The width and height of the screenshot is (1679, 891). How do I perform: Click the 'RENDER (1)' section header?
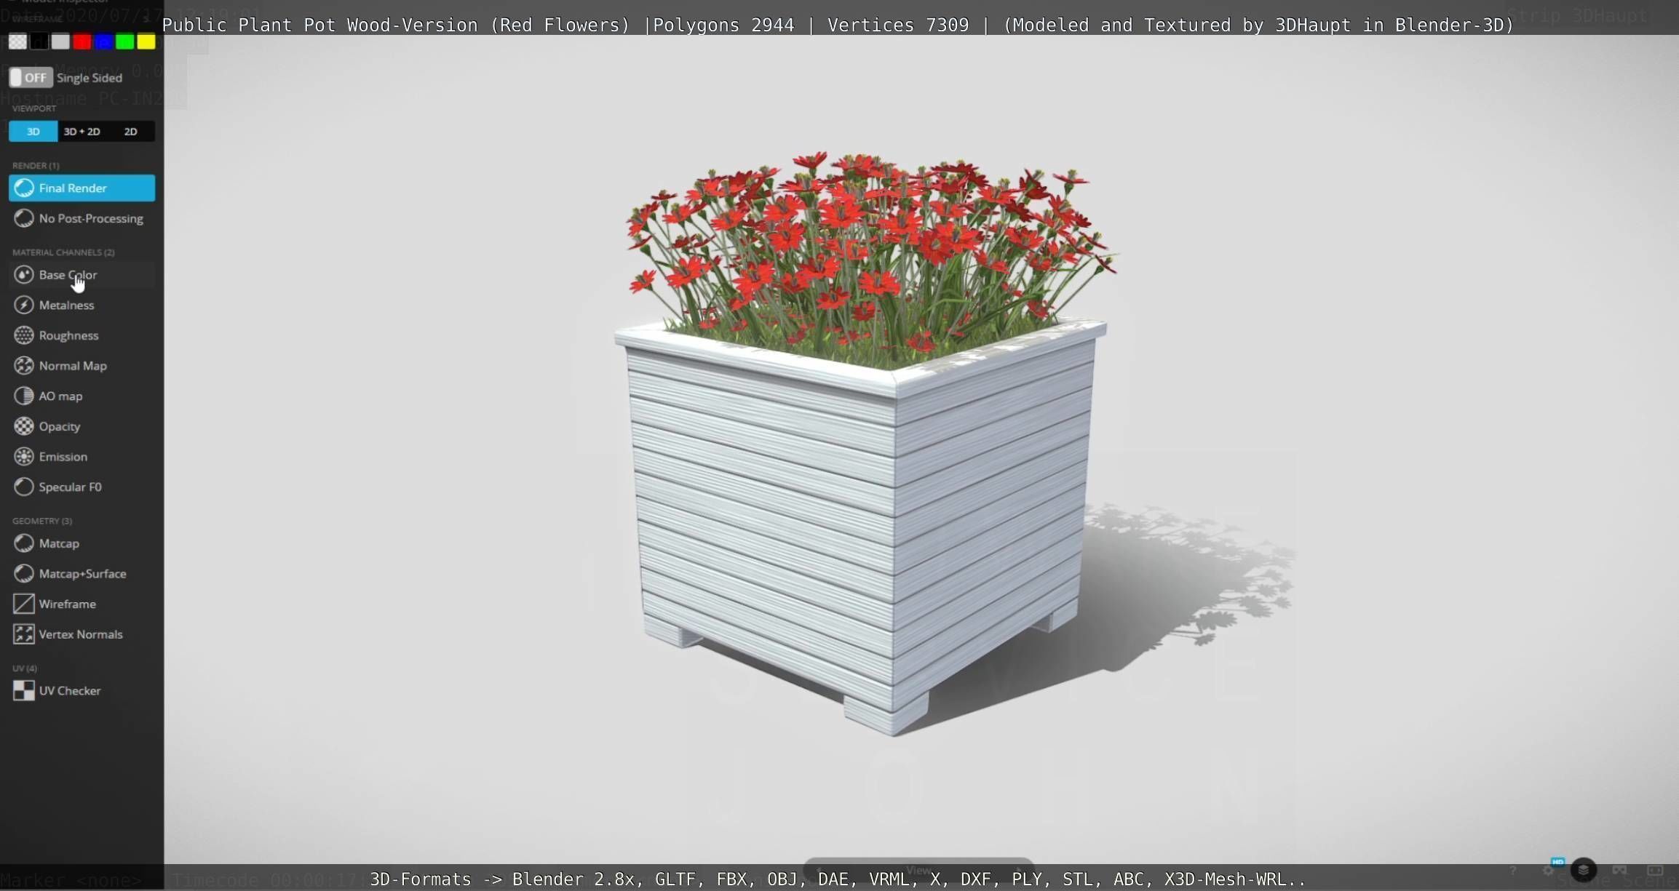[36, 166]
